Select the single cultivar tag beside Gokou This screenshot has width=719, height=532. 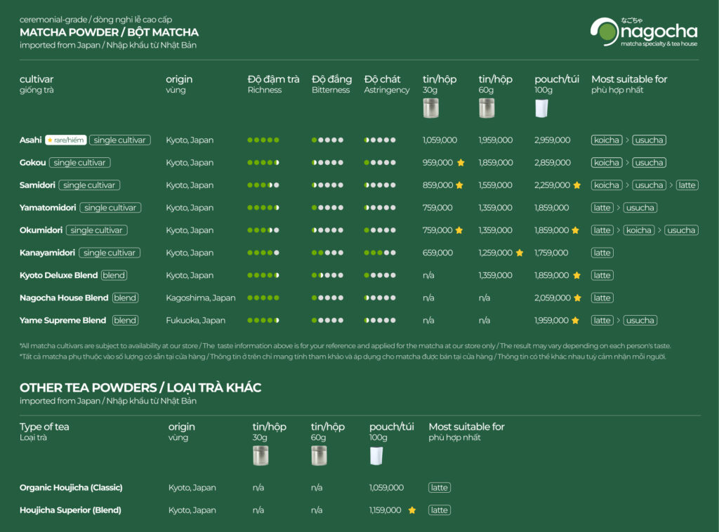point(79,163)
